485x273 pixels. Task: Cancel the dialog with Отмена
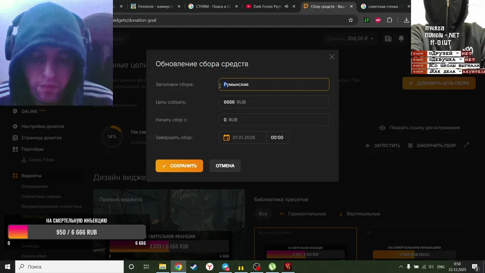tap(225, 166)
